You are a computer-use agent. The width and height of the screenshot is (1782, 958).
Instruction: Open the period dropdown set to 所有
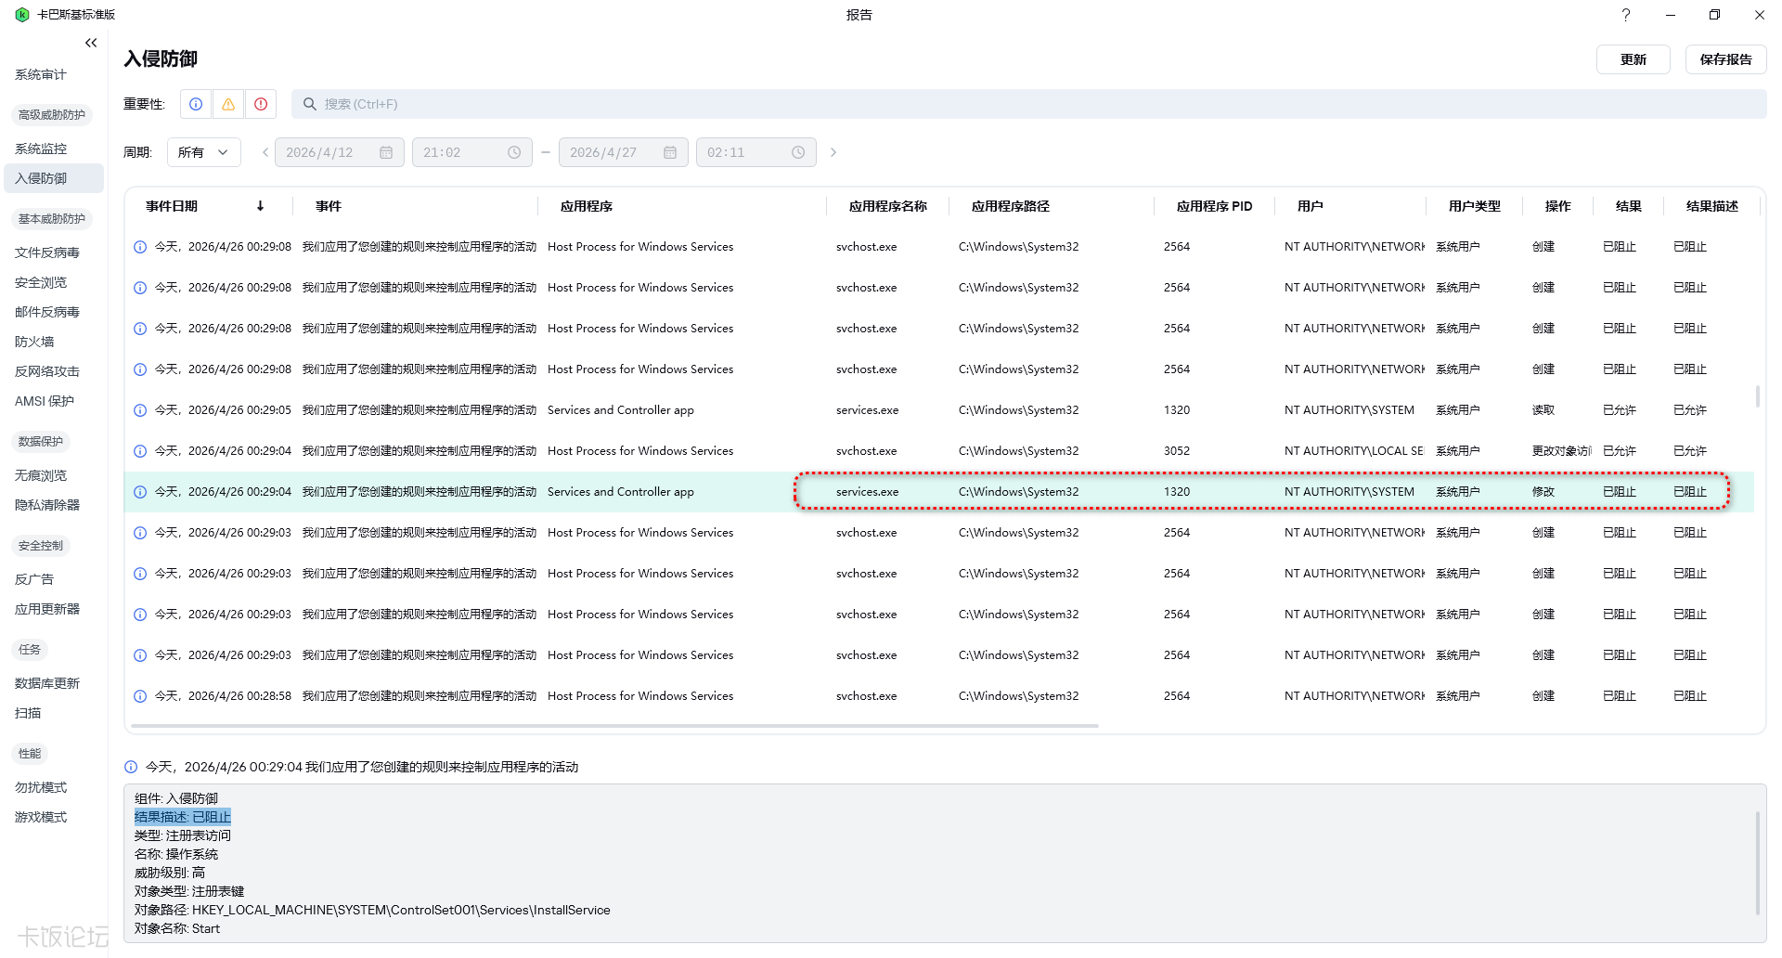204,152
